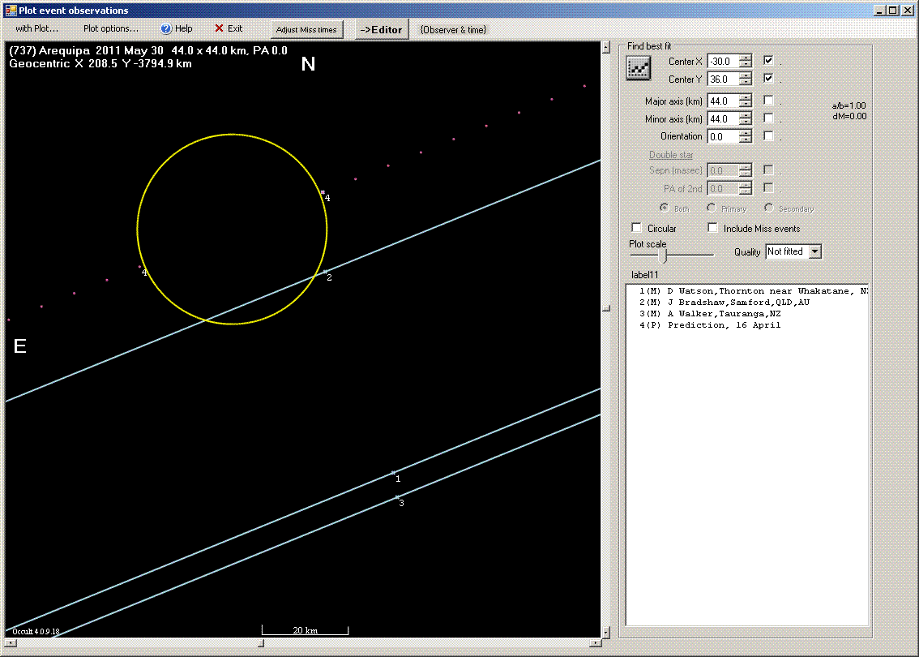
Task: Click the plot scroll right arrow
Action: pos(595,643)
